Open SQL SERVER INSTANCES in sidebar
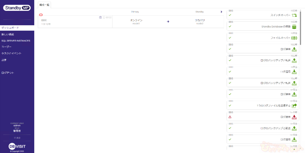This screenshot has width=305, height=153. tap(16, 41)
